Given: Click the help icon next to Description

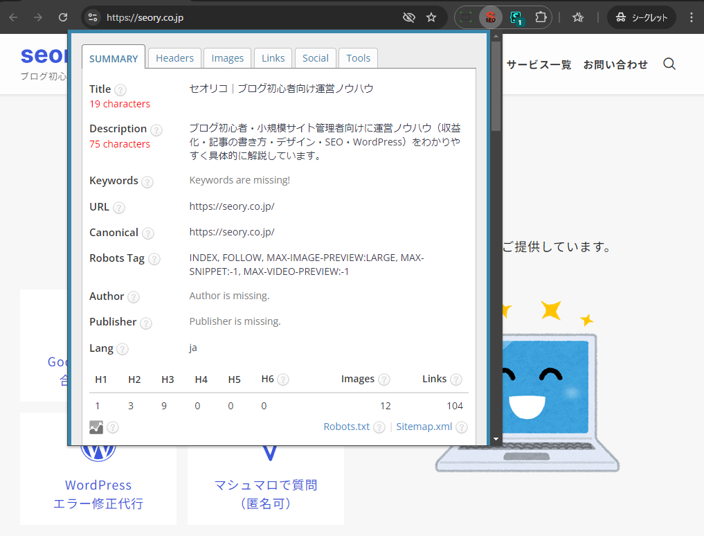Looking at the screenshot, I should (156, 130).
